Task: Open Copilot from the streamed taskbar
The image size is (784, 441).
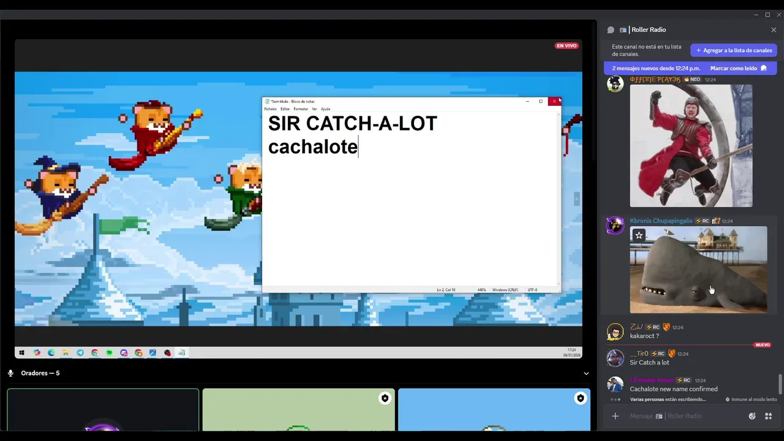Action: tap(37, 353)
